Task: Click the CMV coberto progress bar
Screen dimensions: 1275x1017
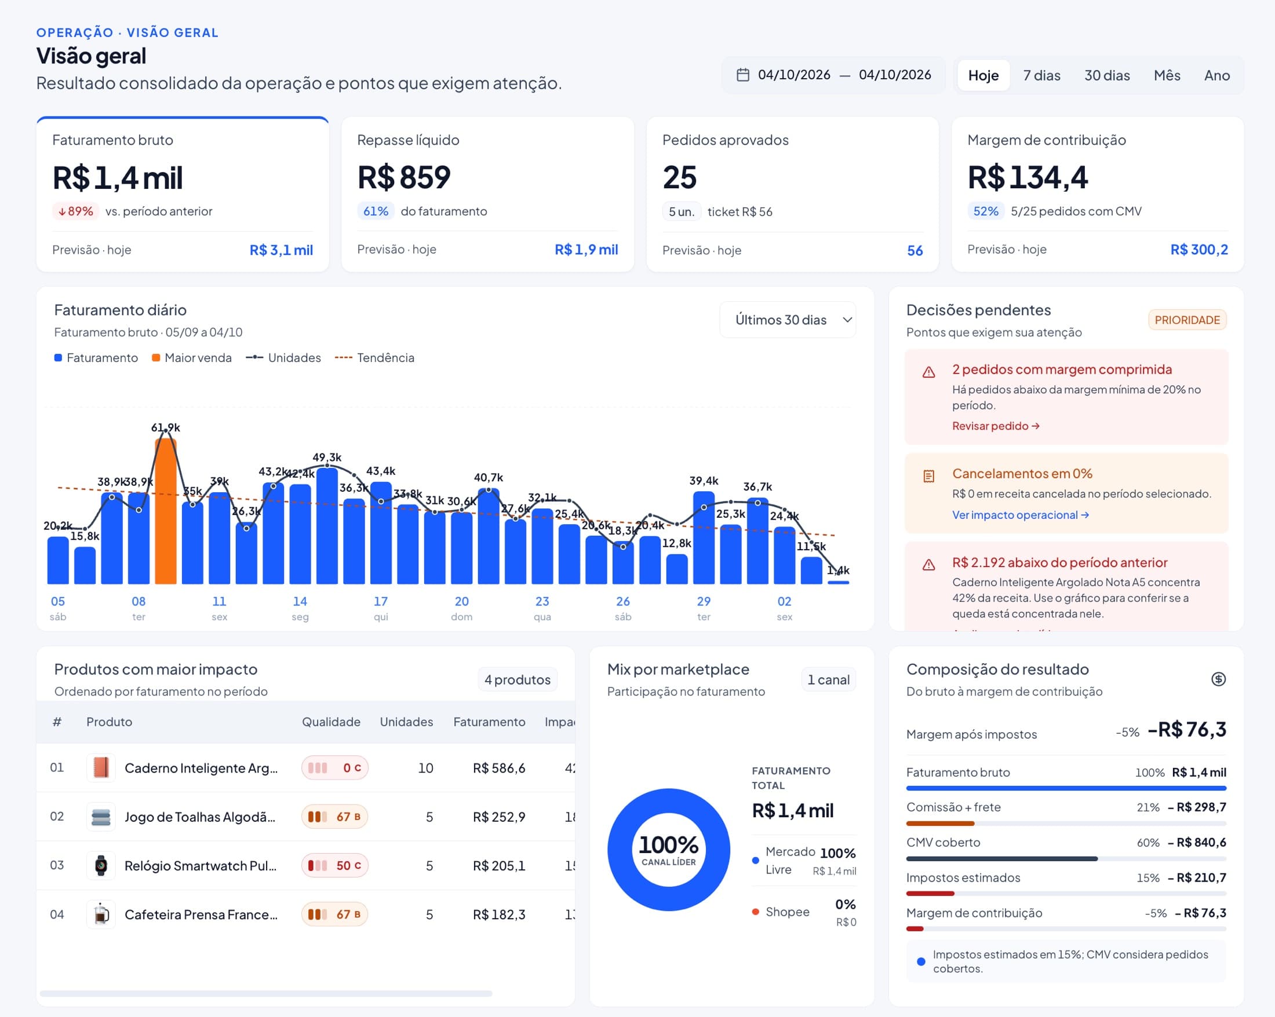Action: [1066, 859]
